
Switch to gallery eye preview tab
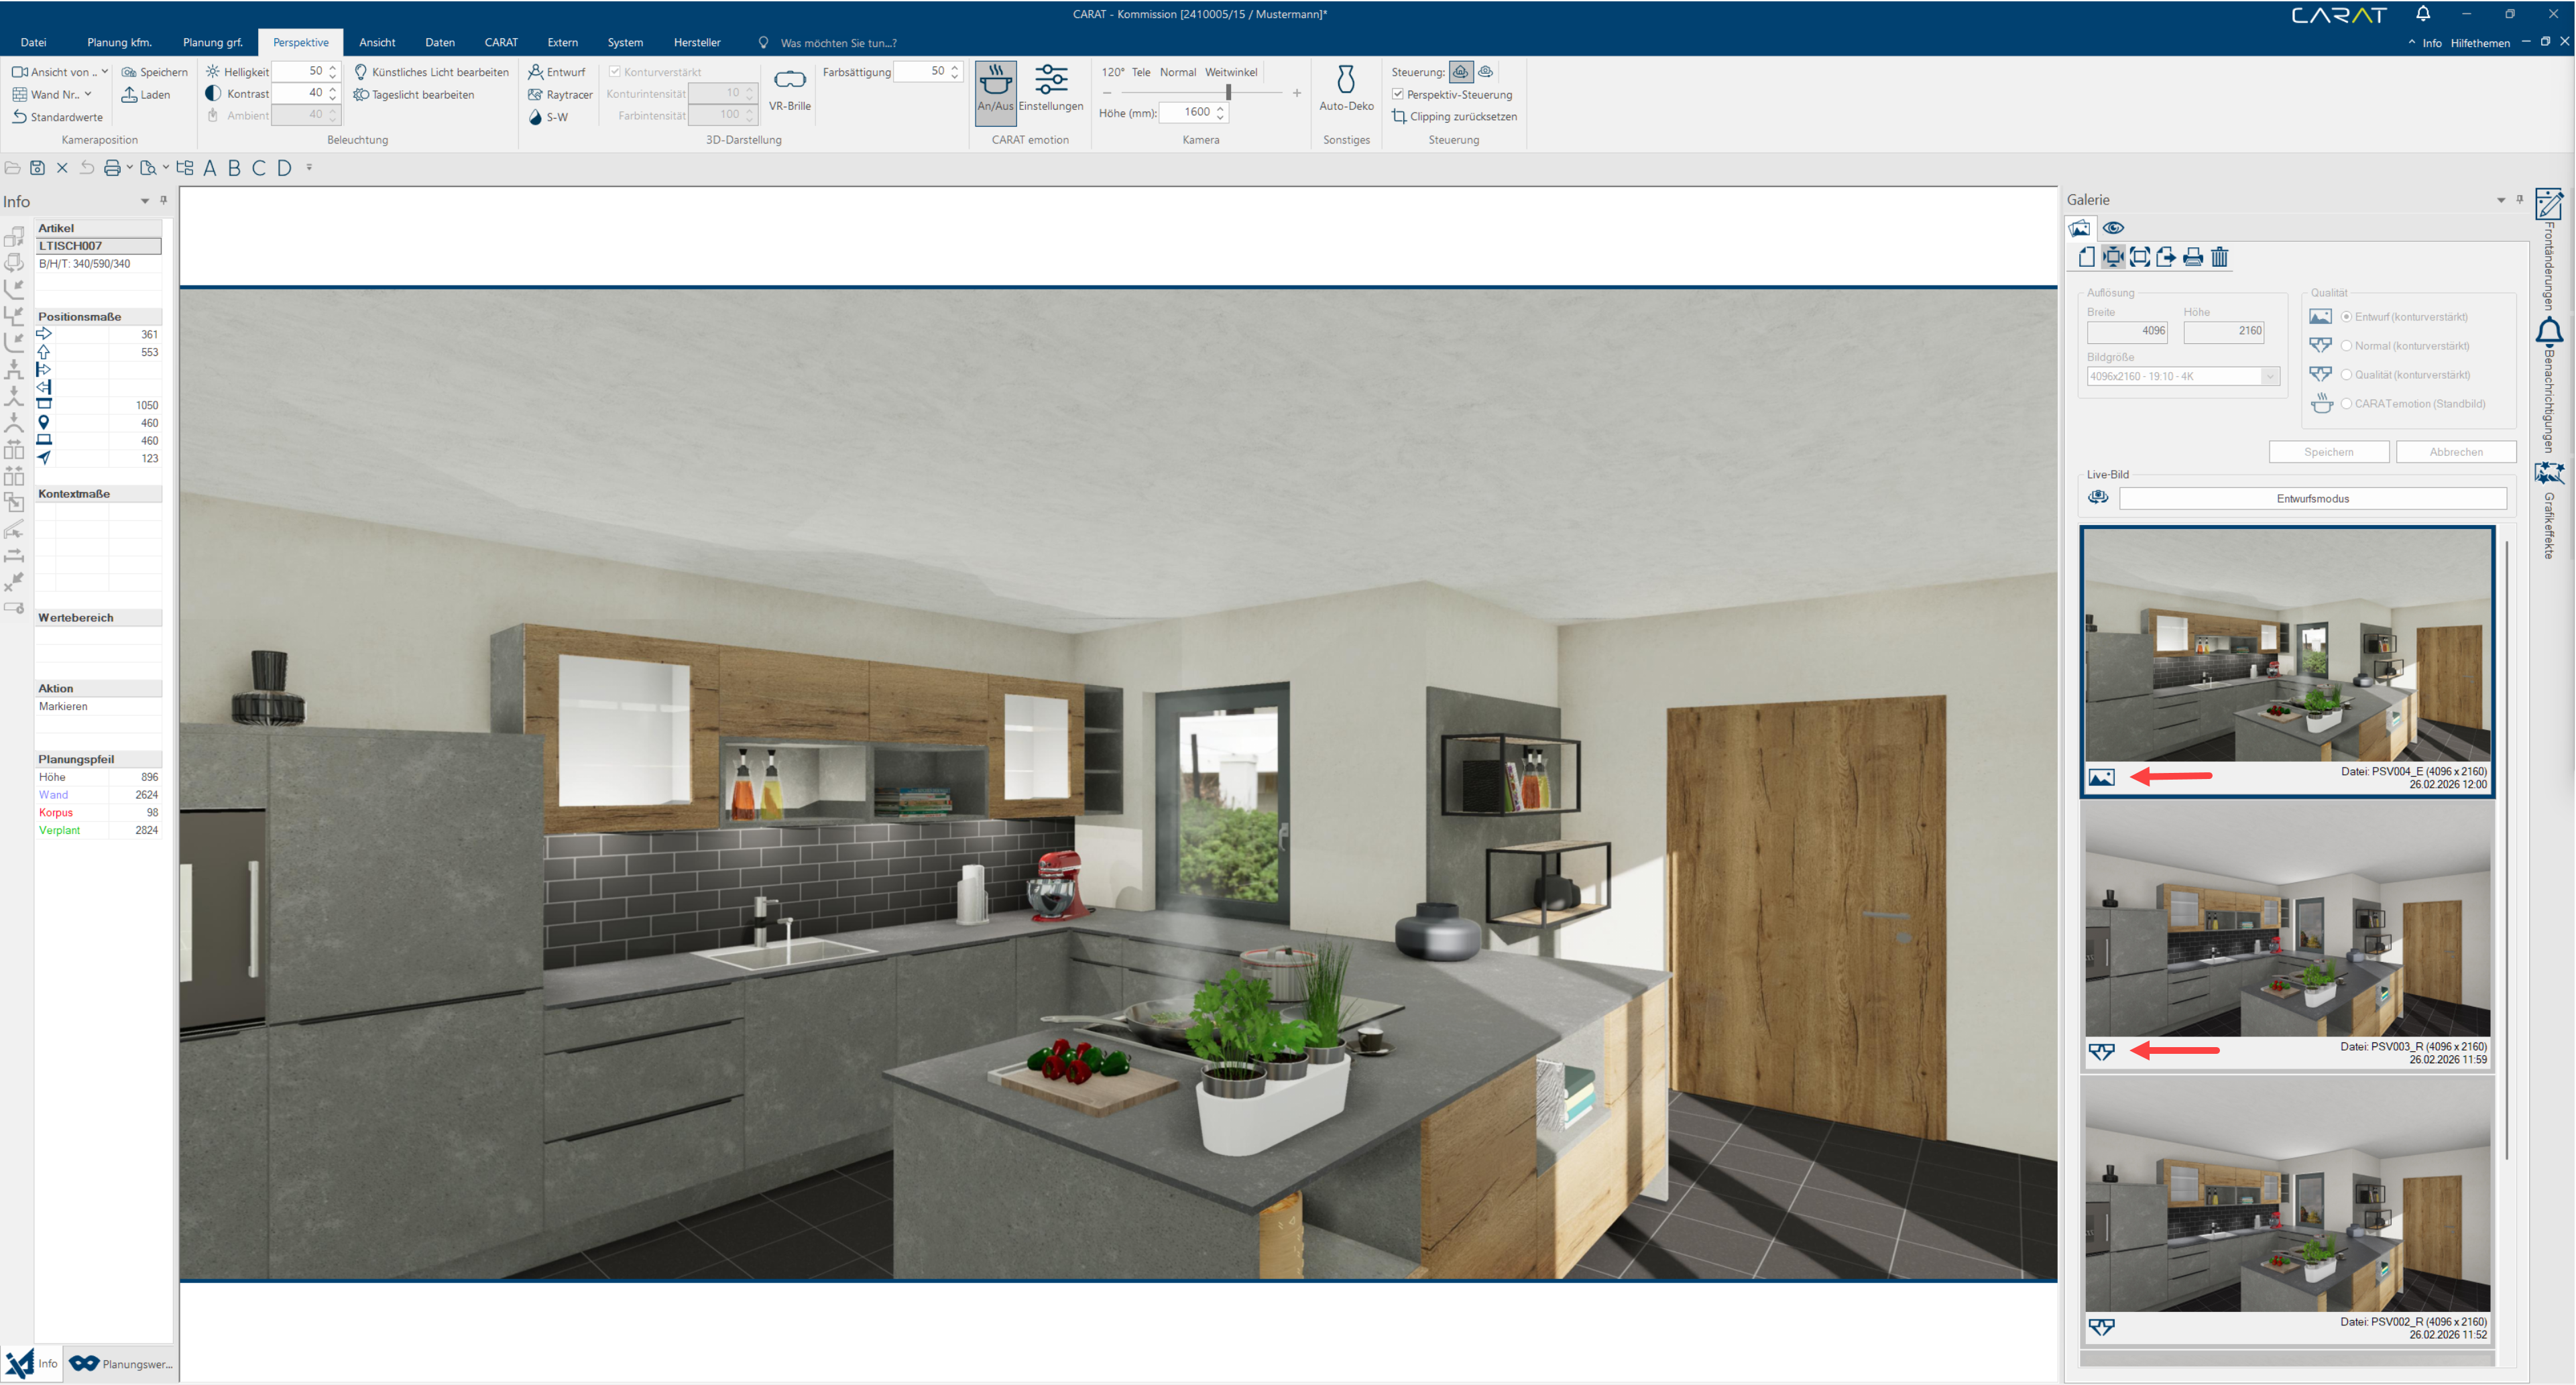(x=2113, y=228)
